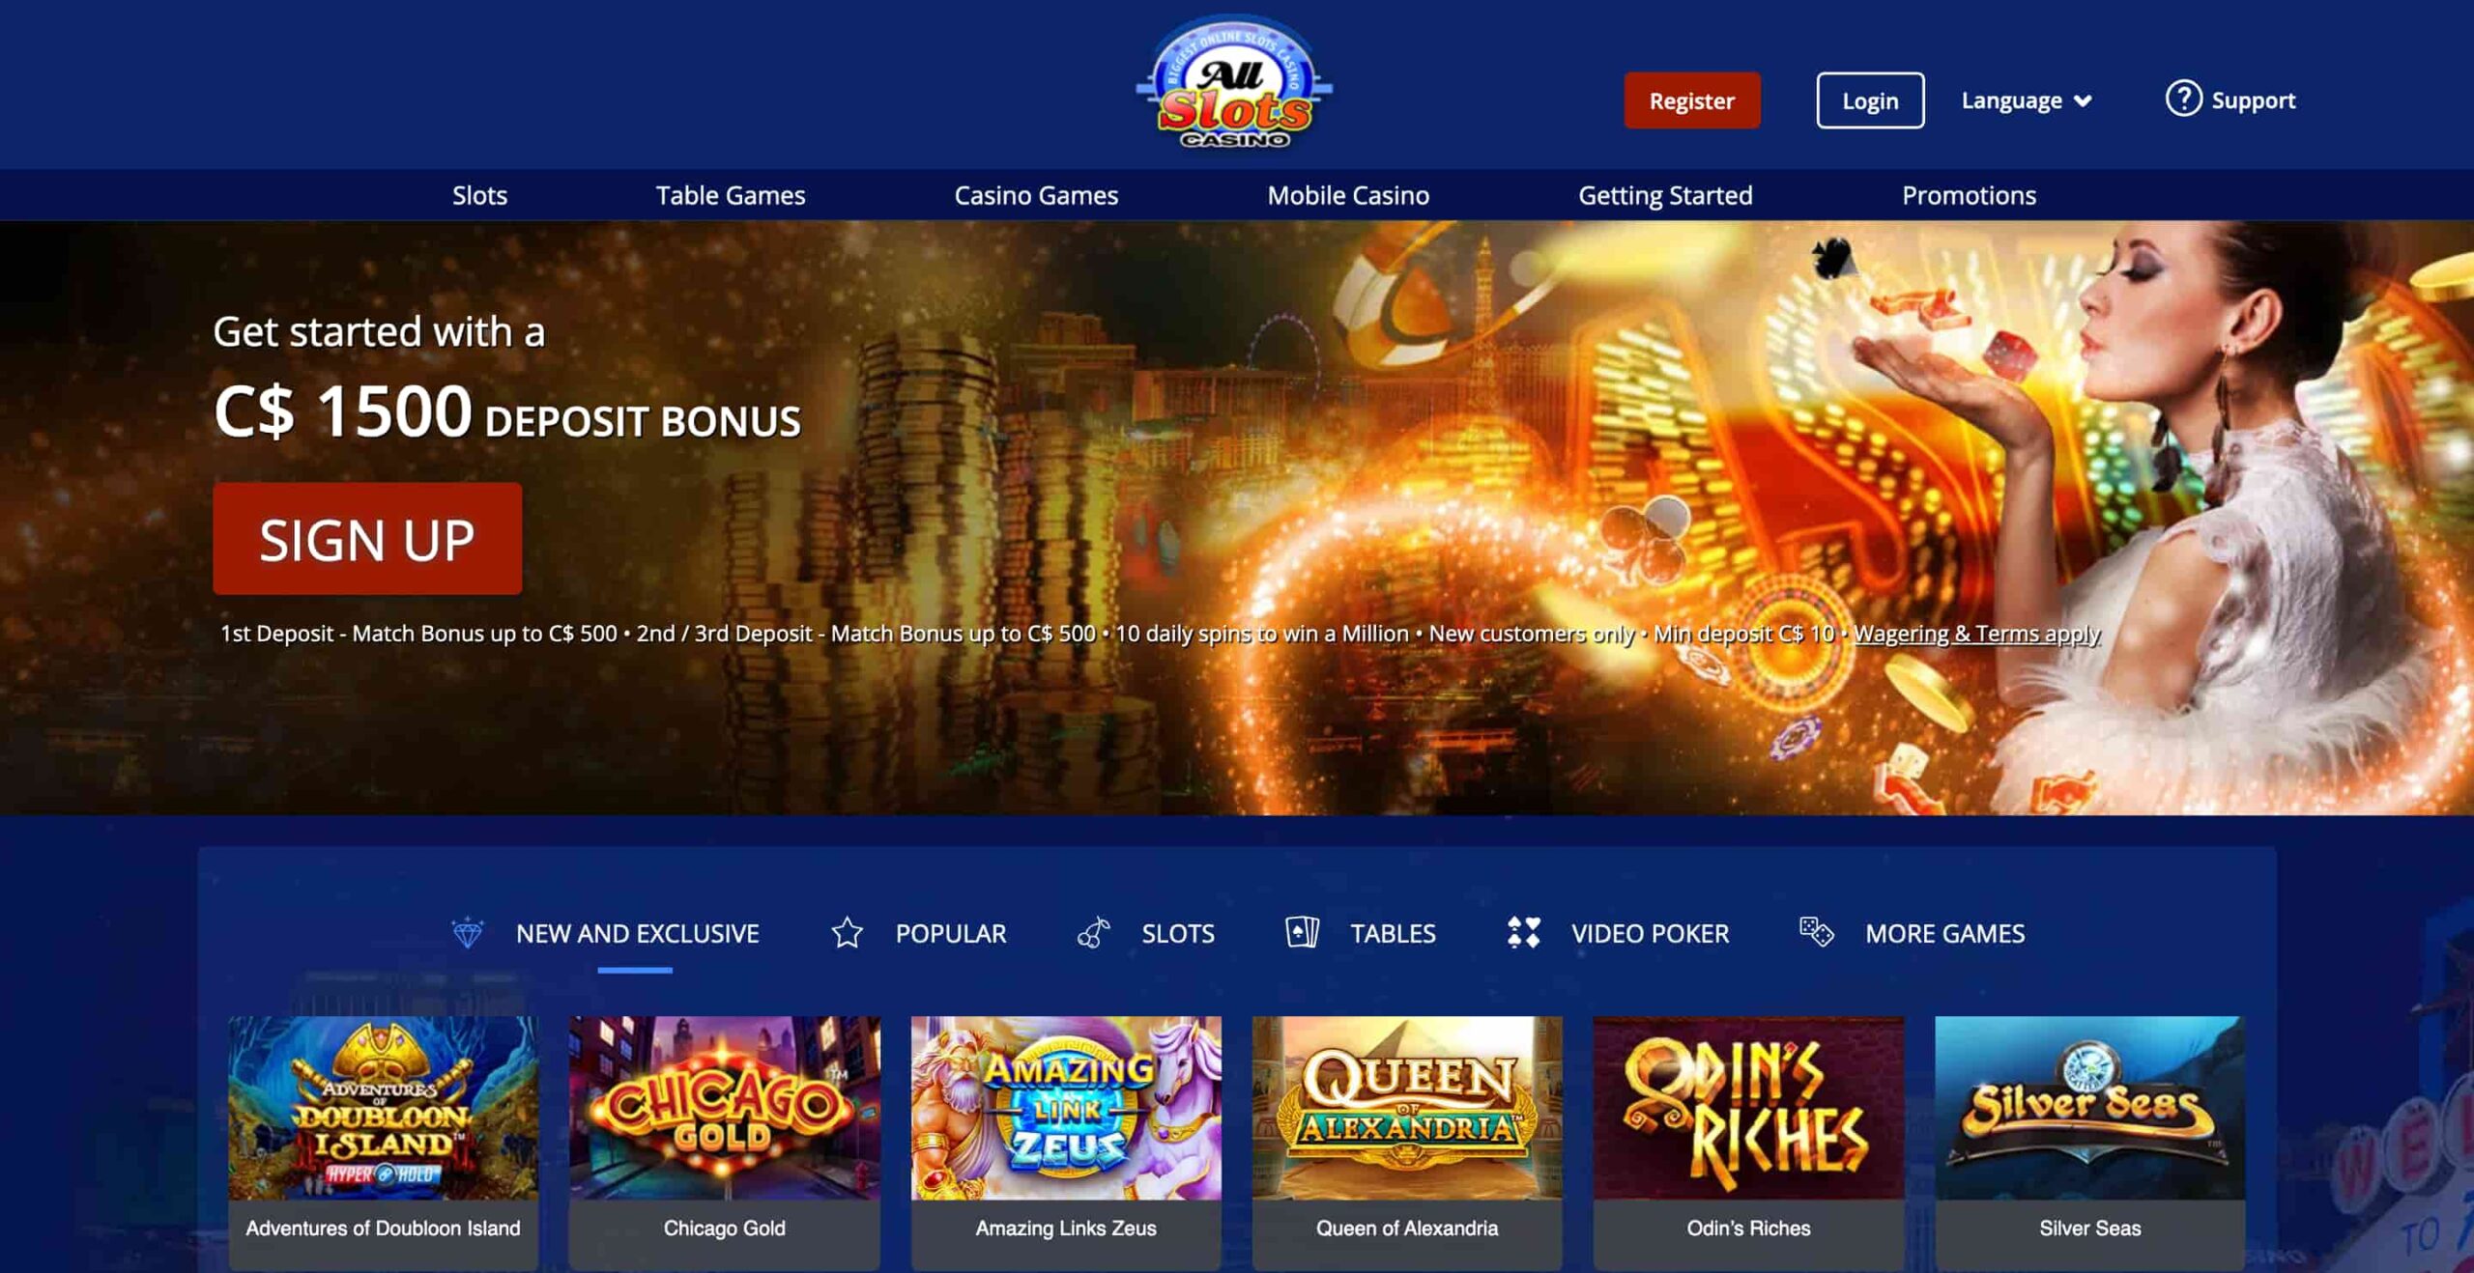This screenshot has width=2474, height=1273.
Task: Click the cherries Slots icon
Action: pyautogui.click(x=1093, y=932)
